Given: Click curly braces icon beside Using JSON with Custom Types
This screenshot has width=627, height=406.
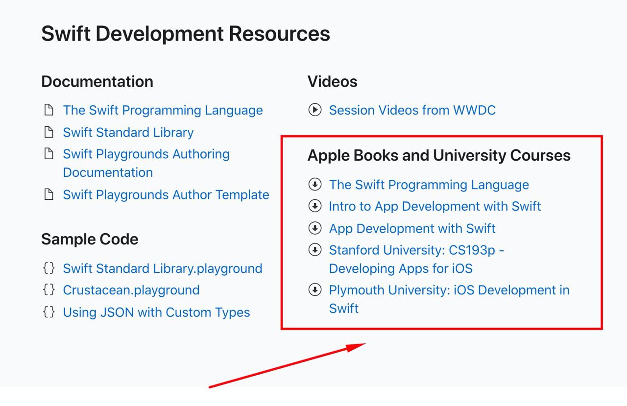Looking at the screenshot, I should 48,312.
